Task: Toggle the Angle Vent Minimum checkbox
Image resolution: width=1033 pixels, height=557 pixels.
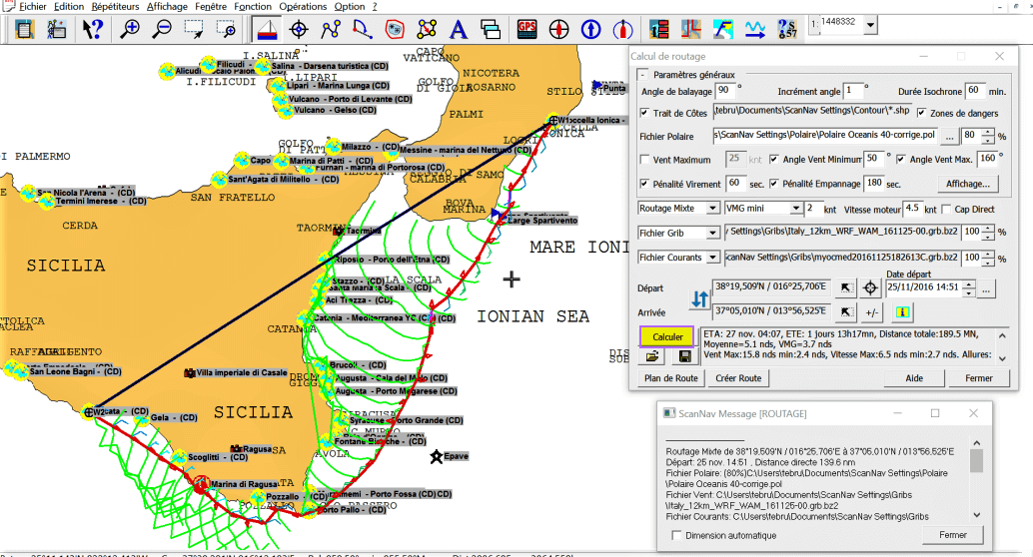Action: tap(773, 160)
